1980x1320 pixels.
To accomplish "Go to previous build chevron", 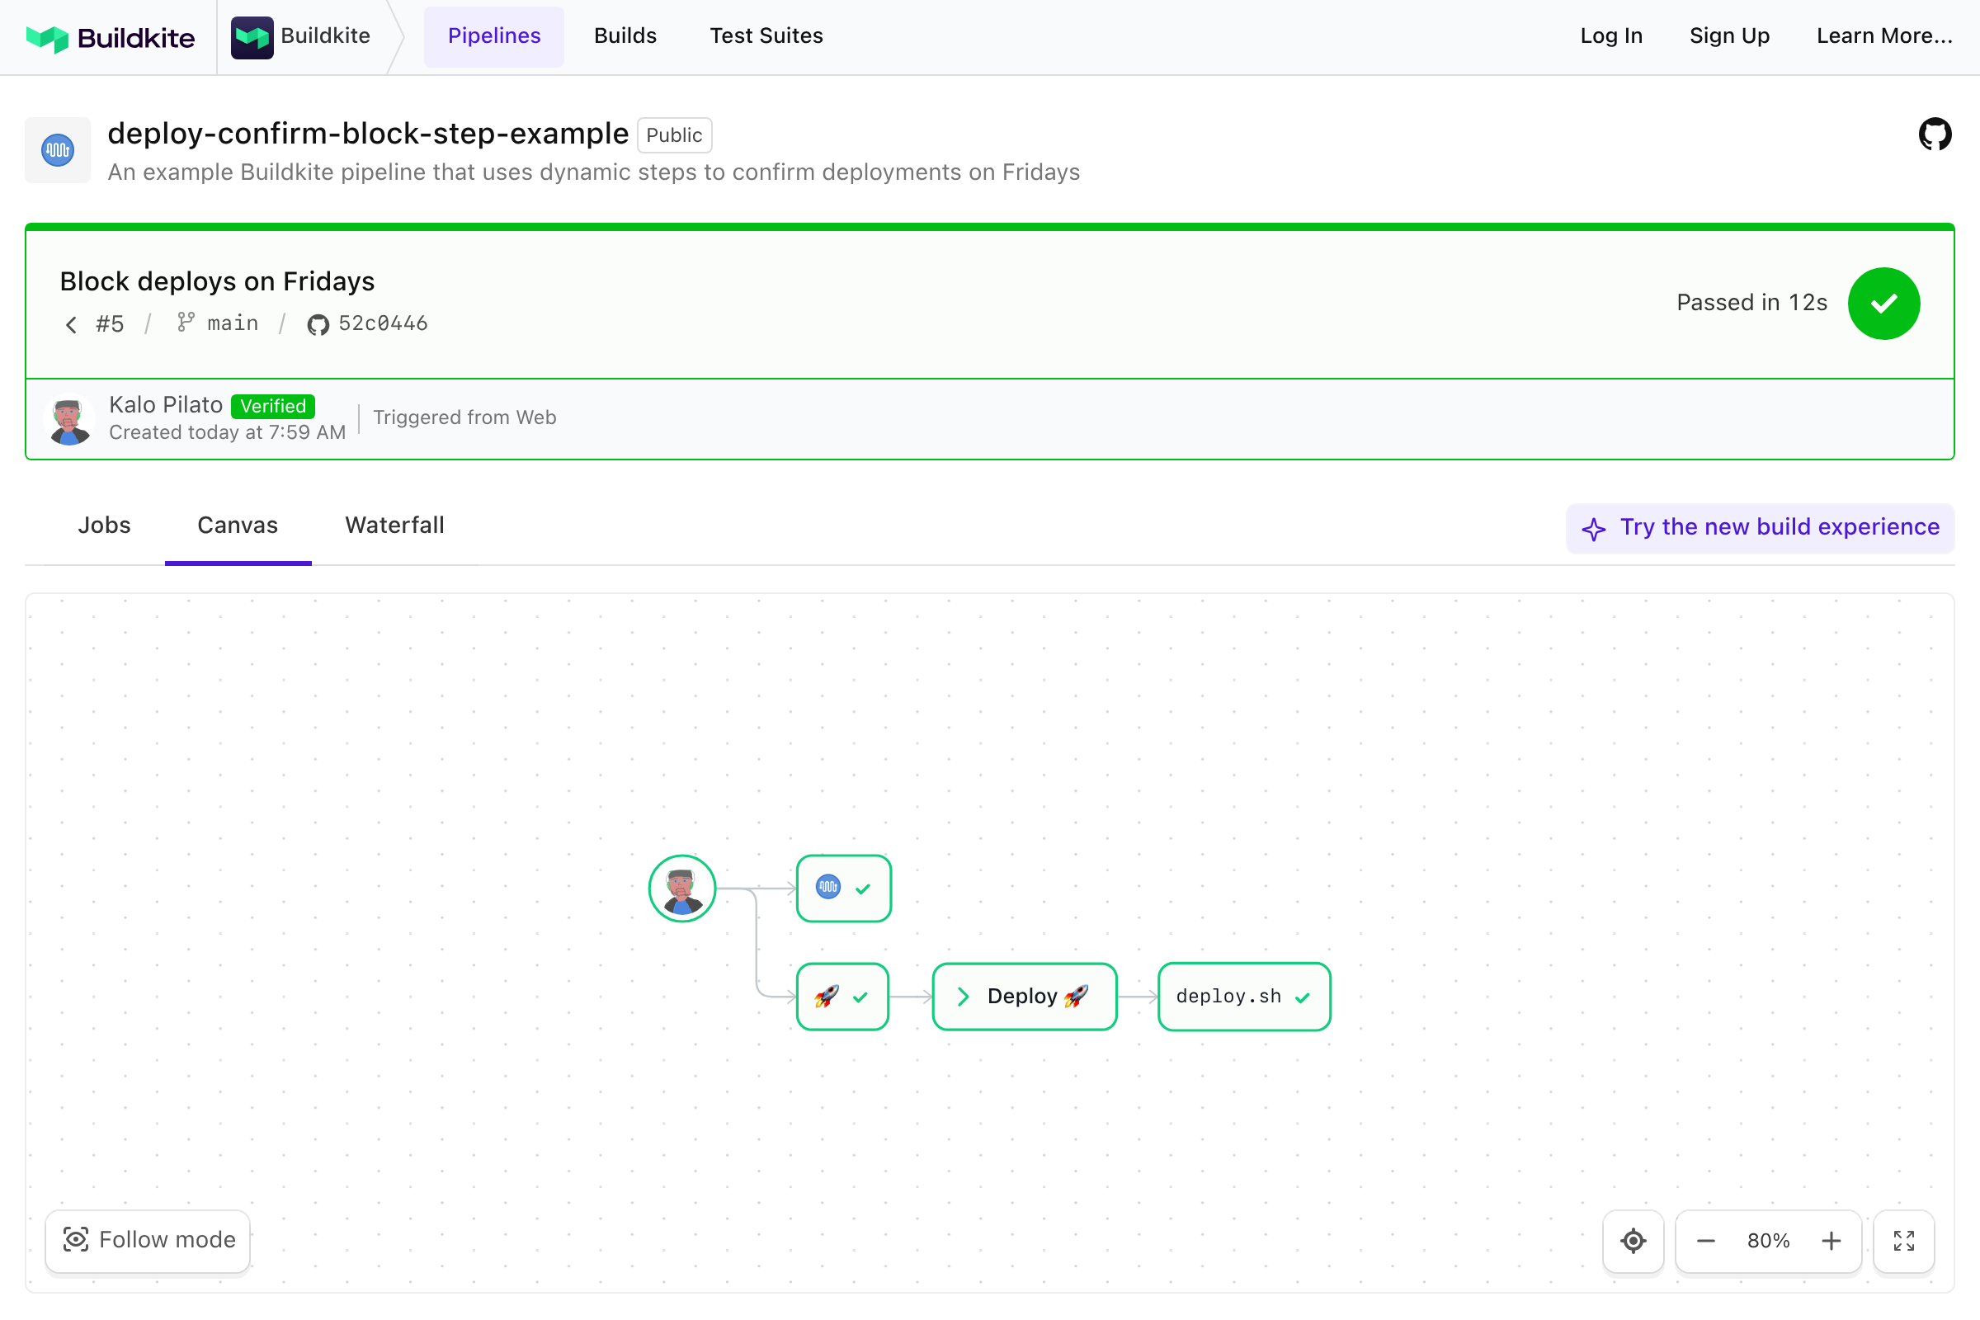I will pos(72,325).
